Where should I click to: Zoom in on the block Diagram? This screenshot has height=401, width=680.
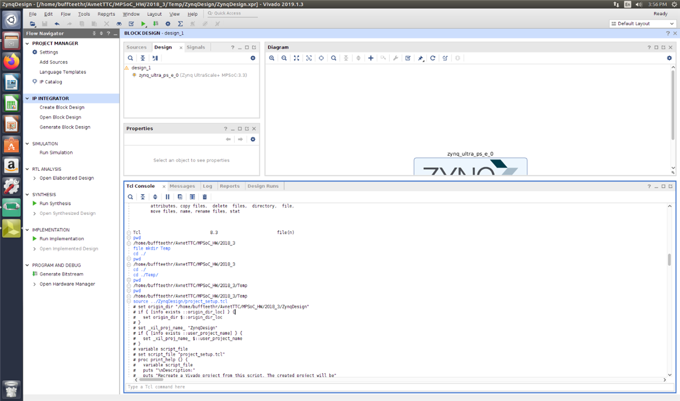click(x=272, y=58)
